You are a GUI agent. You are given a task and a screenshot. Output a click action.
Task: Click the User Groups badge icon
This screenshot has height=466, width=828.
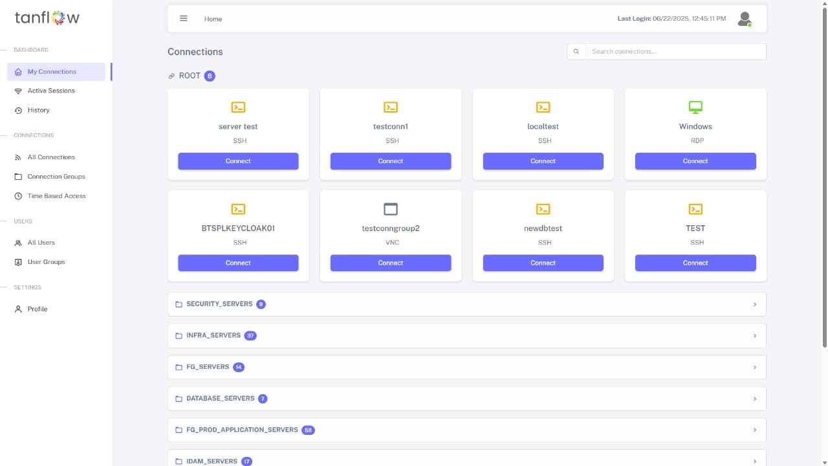point(18,262)
